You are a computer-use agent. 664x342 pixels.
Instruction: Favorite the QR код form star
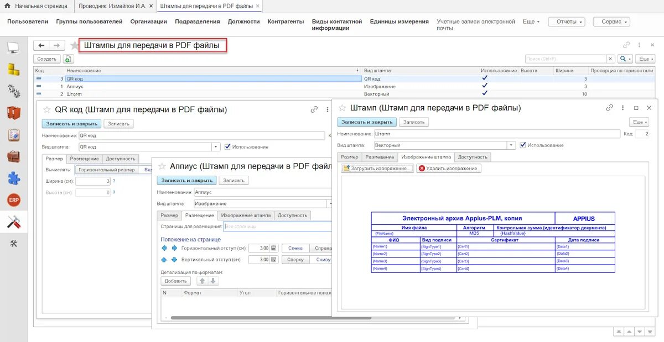(x=47, y=109)
